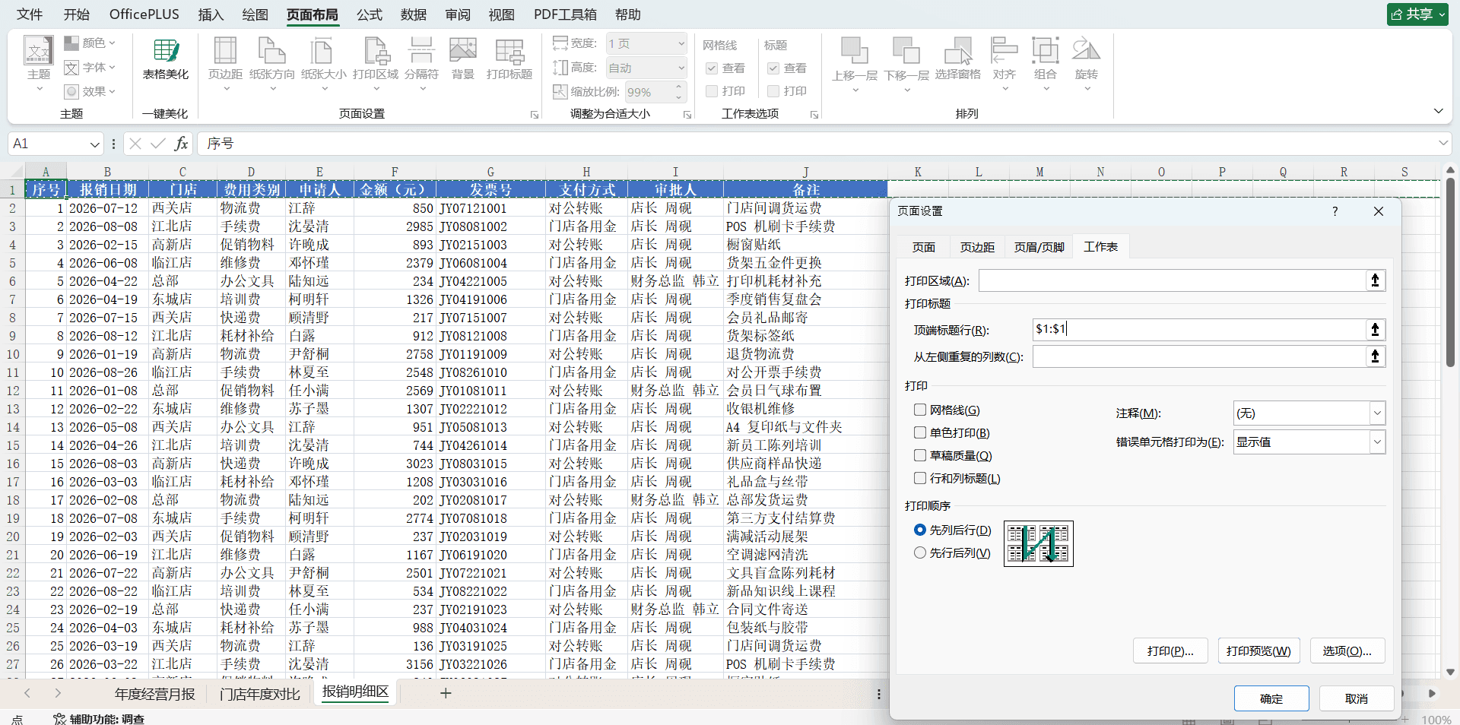Open the 高度 height dropdown
Viewport: 1460px width, 725px height.
tap(681, 68)
